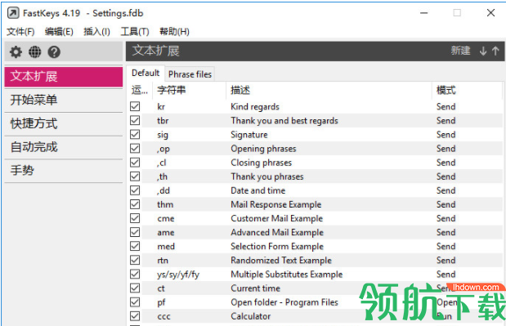The image size is (506, 326).
Task: Toggle the 'thm' Mail Response checkbox
Action: [x=135, y=204]
